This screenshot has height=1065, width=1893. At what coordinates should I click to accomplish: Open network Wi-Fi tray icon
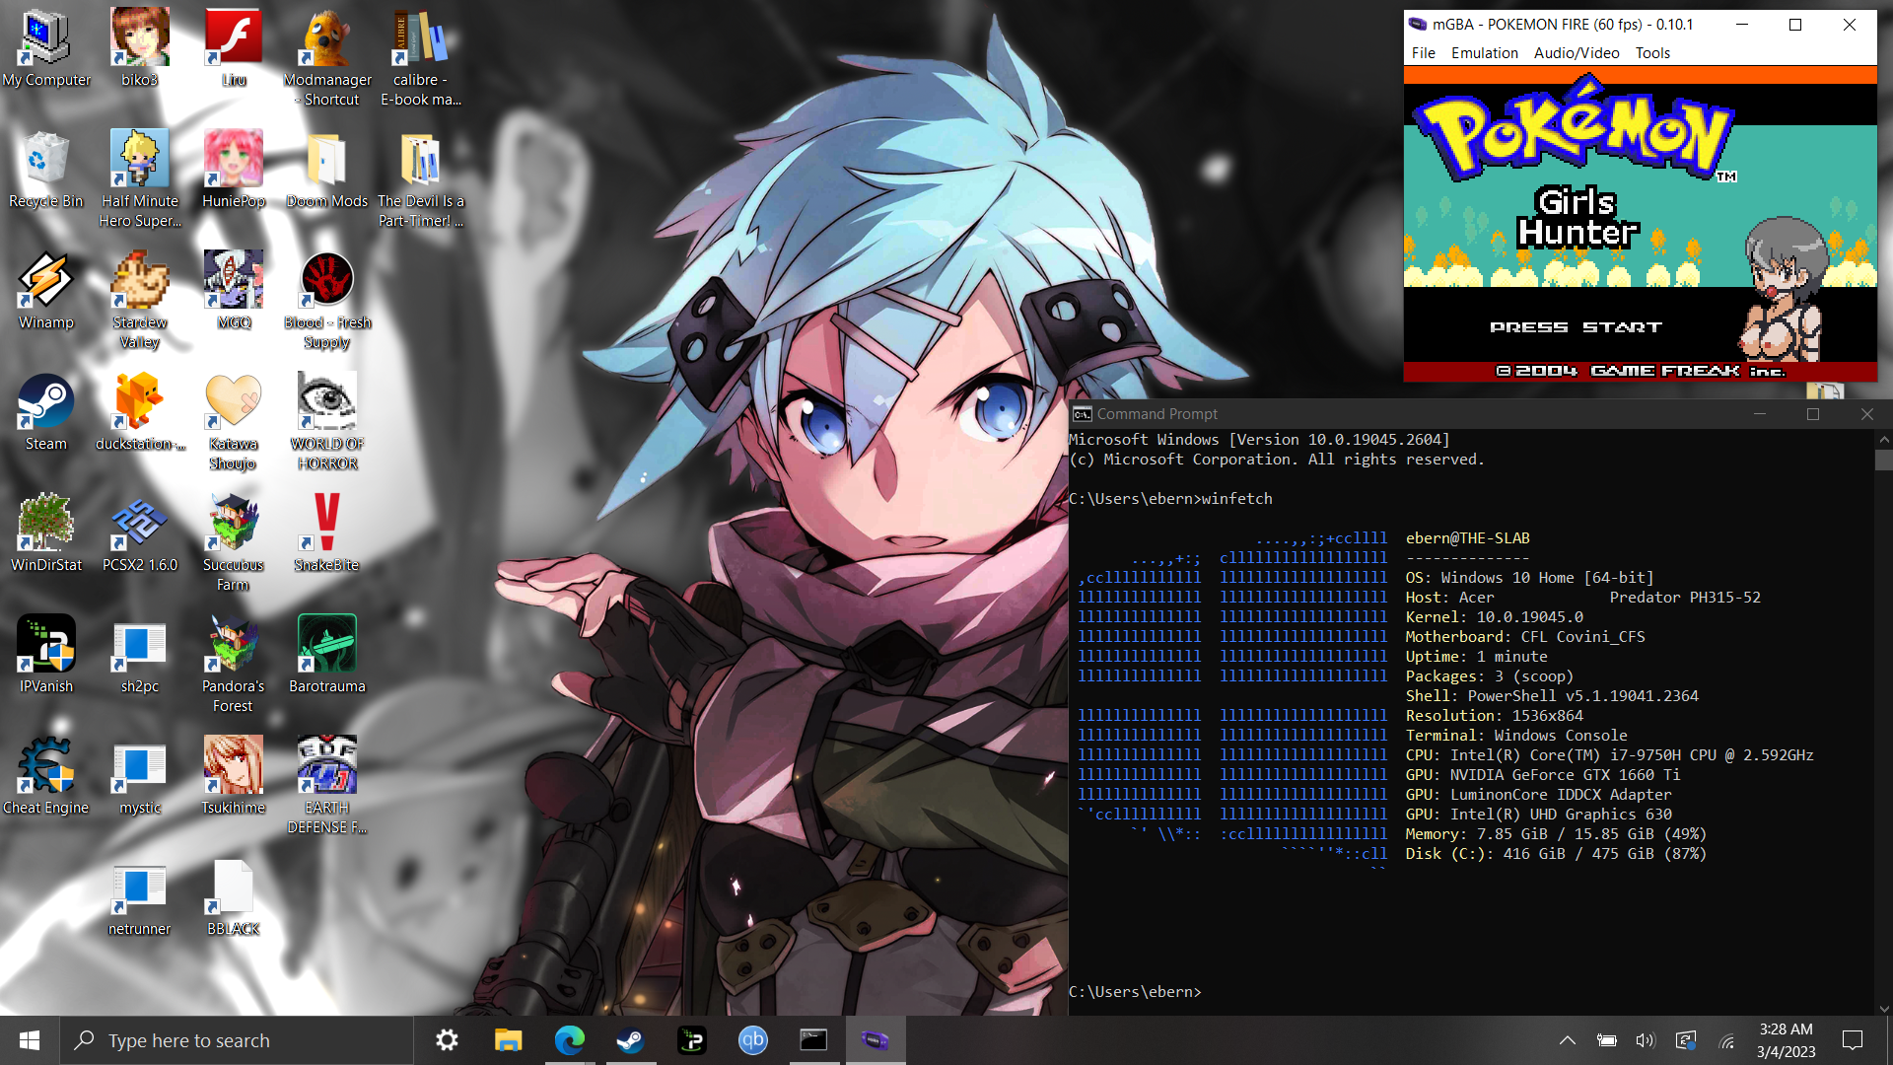[1726, 1040]
